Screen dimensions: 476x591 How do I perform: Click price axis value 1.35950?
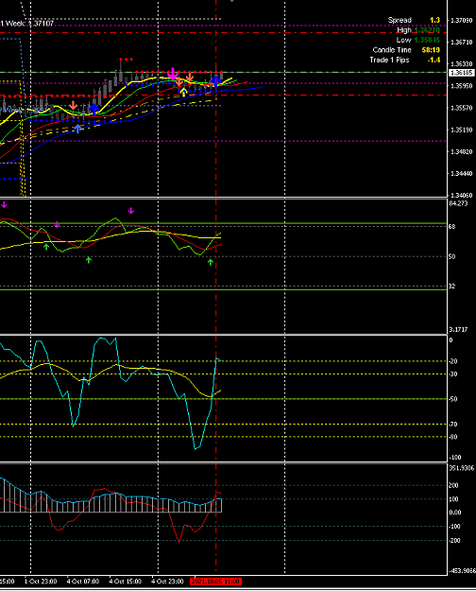pos(462,86)
